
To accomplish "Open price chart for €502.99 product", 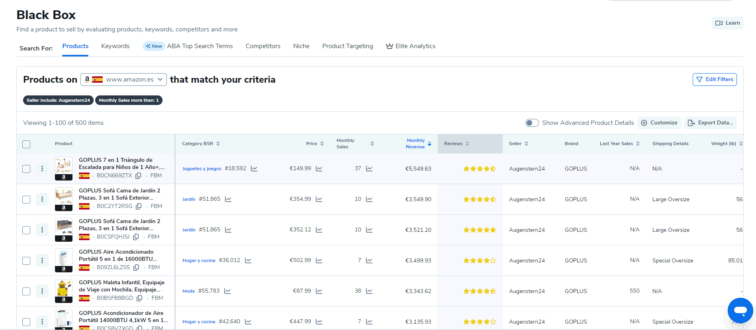I will tap(319, 260).
